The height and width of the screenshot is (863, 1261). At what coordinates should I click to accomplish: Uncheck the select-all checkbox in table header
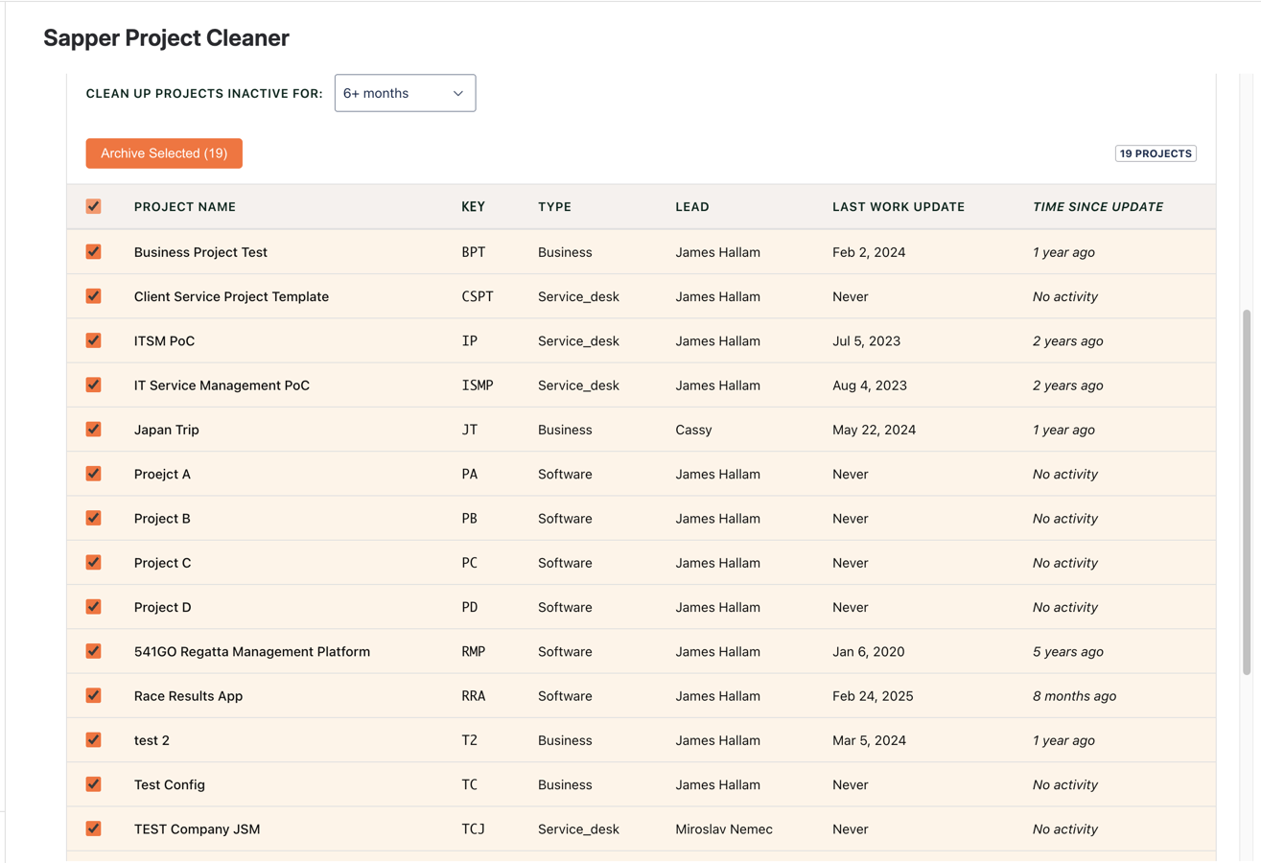pos(93,206)
